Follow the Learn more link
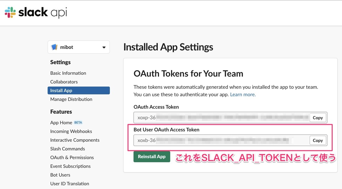342x189 pixels. click(x=243, y=95)
